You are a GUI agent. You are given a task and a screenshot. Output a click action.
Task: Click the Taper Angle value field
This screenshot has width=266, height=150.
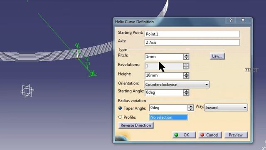(x=168, y=108)
